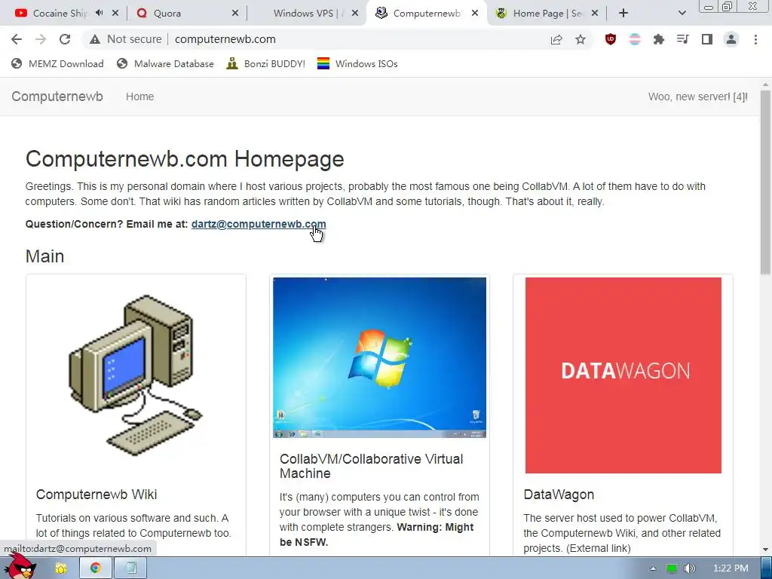
Task: Go forward with the forward arrow
Action: (41, 39)
